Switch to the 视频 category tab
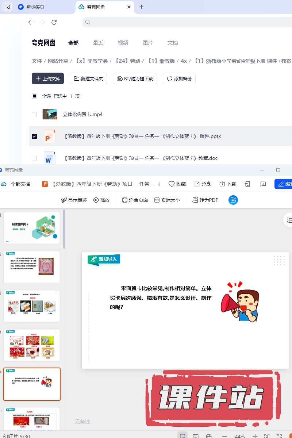Image resolution: width=292 pixels, height=438 pixels. pyautogui.click(x=123, y=43)
